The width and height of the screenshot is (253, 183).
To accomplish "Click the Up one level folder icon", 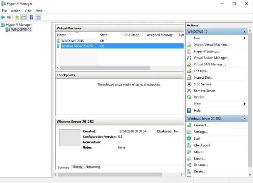I will coord(17,17).
